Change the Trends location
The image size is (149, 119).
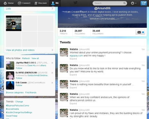(19, 102)
